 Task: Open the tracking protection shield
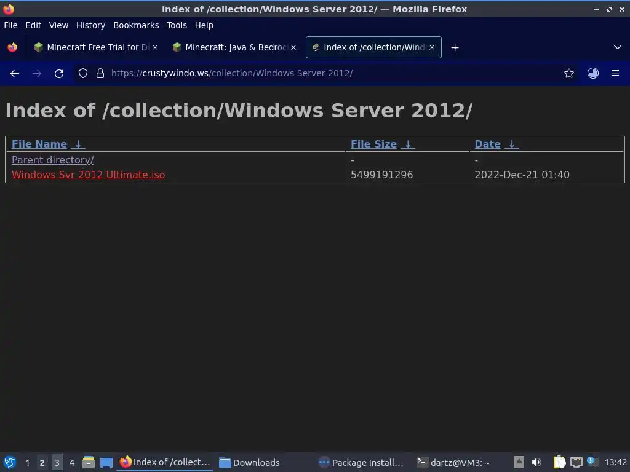coord(83,74)
